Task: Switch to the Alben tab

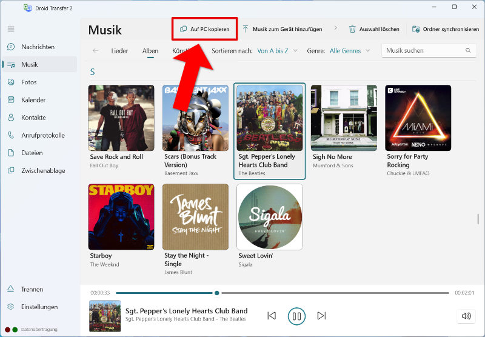Action: tap(150, 51)
